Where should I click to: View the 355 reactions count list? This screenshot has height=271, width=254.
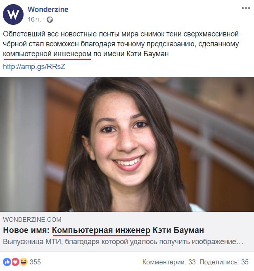(x=35, y=262)
